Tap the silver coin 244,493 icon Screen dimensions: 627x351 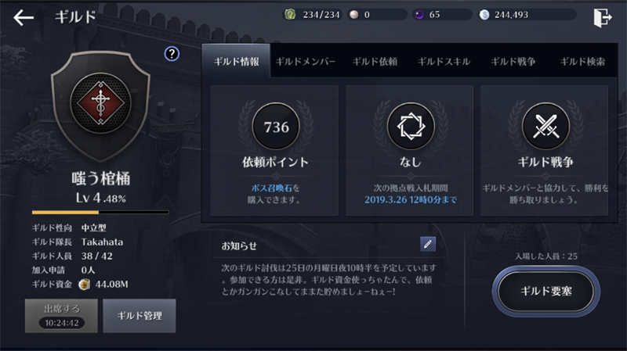[484, 15]
